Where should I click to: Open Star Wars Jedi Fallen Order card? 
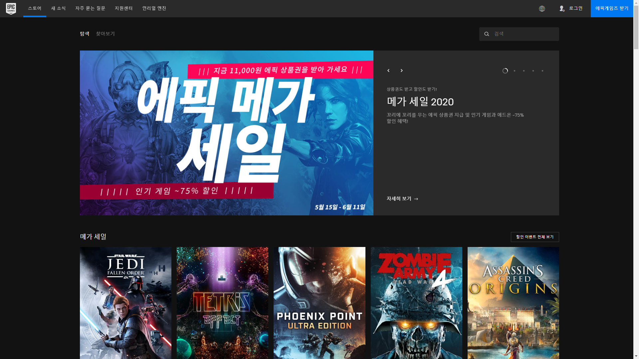[125, 303]
